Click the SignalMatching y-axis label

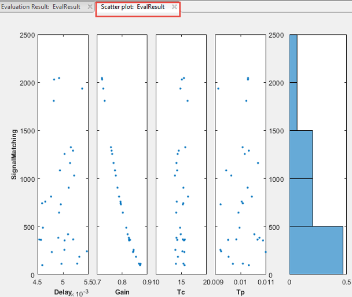click(x=14, y=154)
